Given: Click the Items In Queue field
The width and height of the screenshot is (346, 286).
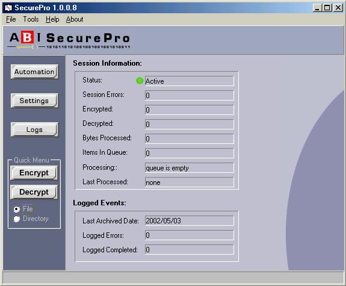Looking at the screenshot, I should (x=190, y=154).
